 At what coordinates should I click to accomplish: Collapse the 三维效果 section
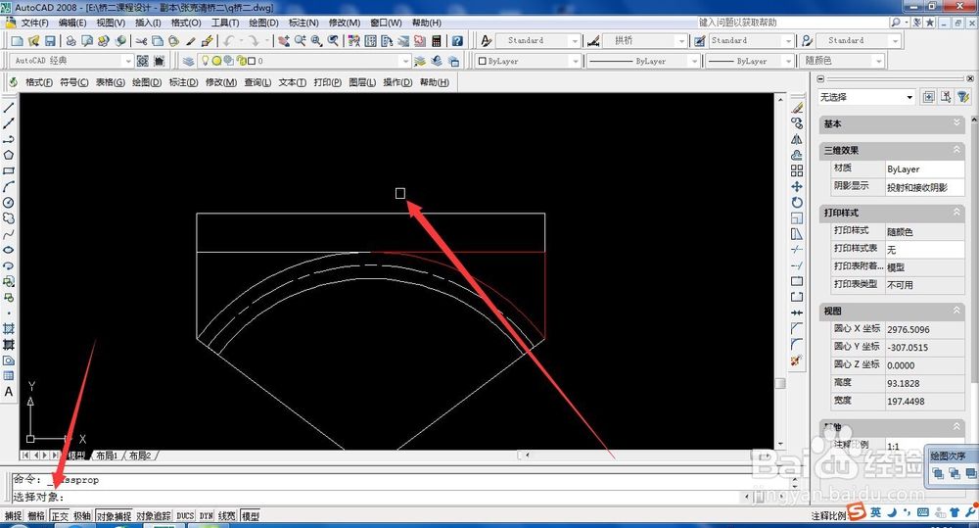click(x=956, y=150)
